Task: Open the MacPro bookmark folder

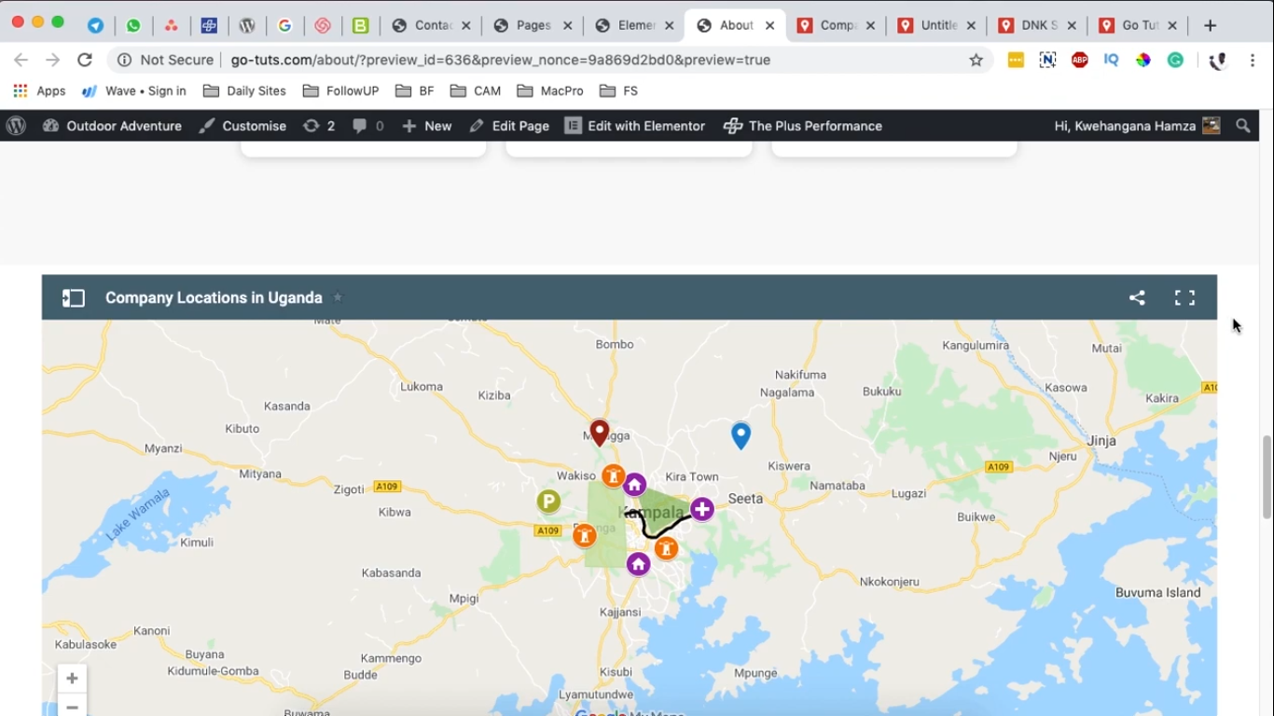Action: click(x=550, y=90)
